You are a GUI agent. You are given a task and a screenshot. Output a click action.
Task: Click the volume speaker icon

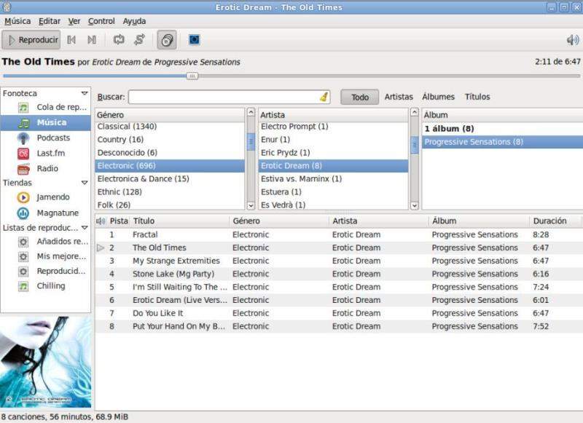(573, 40)
